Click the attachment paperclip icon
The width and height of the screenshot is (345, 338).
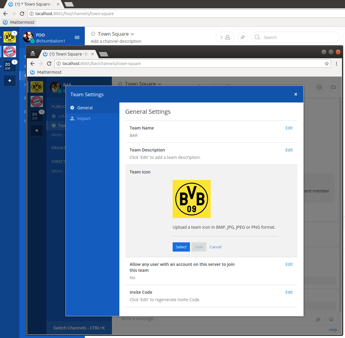pyautogui.click(x=318, y=319)
